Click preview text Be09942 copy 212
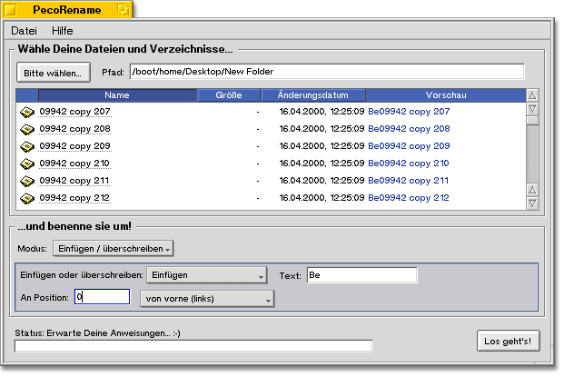This screenshot has width=564, height=377. tap(409, 198)
